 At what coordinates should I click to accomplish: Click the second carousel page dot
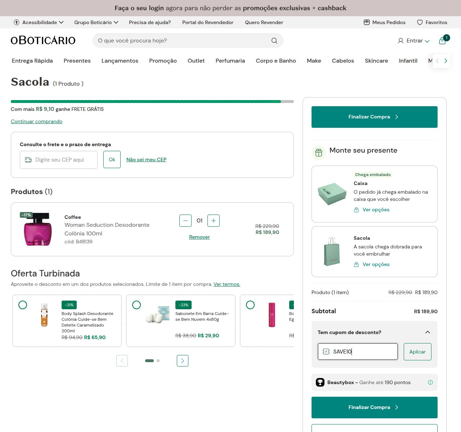158,361
